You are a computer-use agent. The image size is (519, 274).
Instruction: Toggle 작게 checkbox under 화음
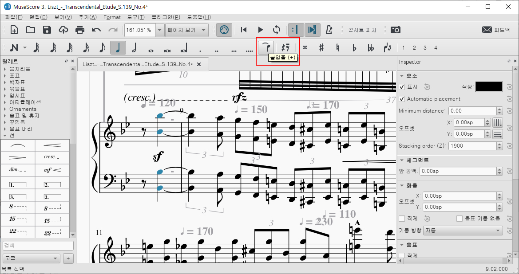click(x=402, y=219)
